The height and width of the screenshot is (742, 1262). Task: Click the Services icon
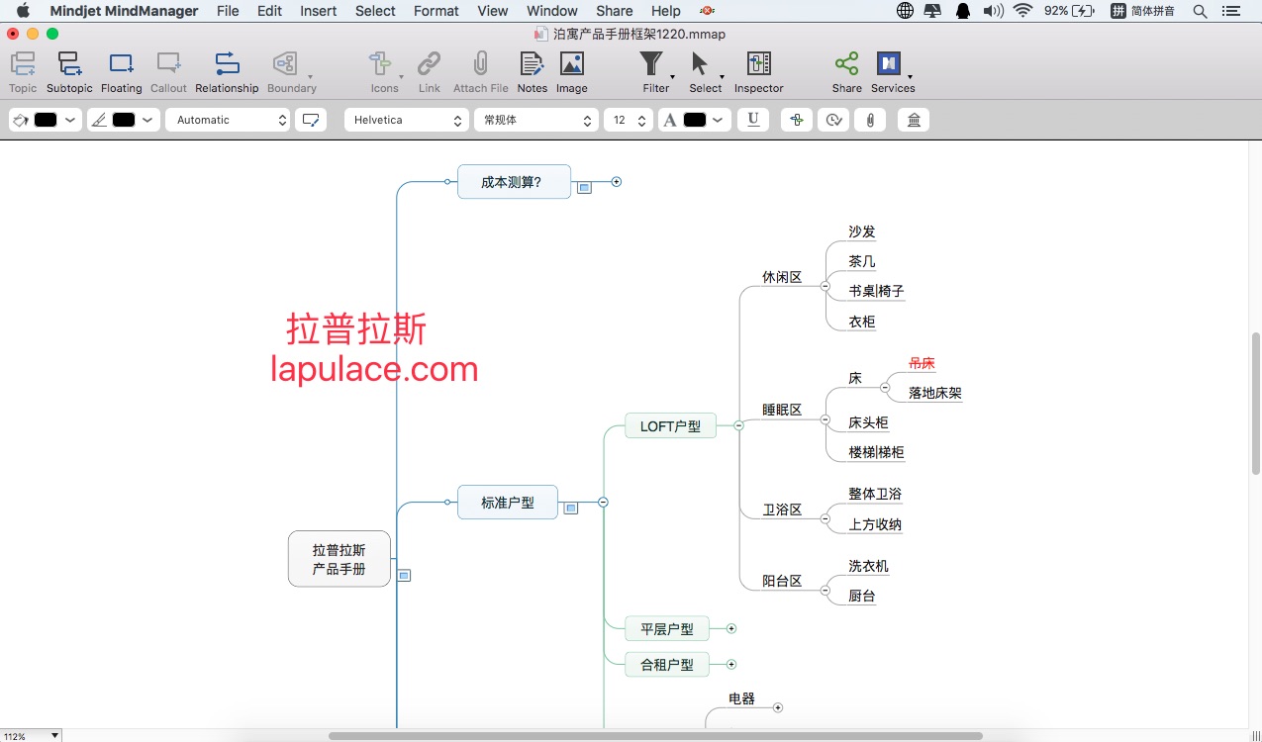tap(888, 64)
